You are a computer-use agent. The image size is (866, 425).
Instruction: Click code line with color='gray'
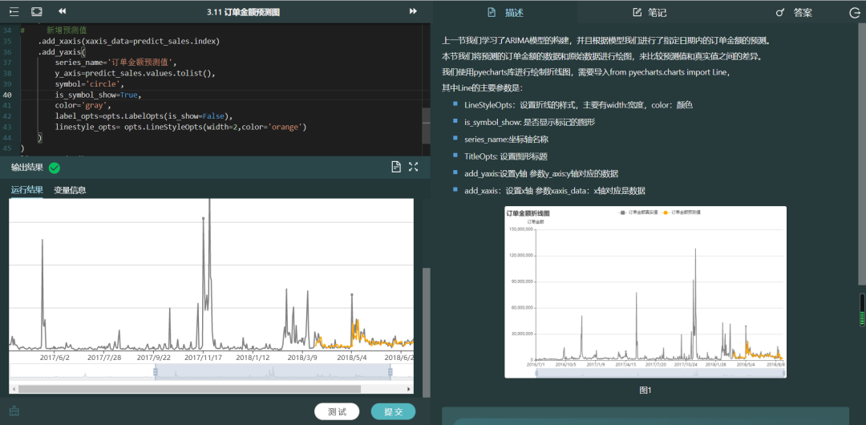click(83, 106)
